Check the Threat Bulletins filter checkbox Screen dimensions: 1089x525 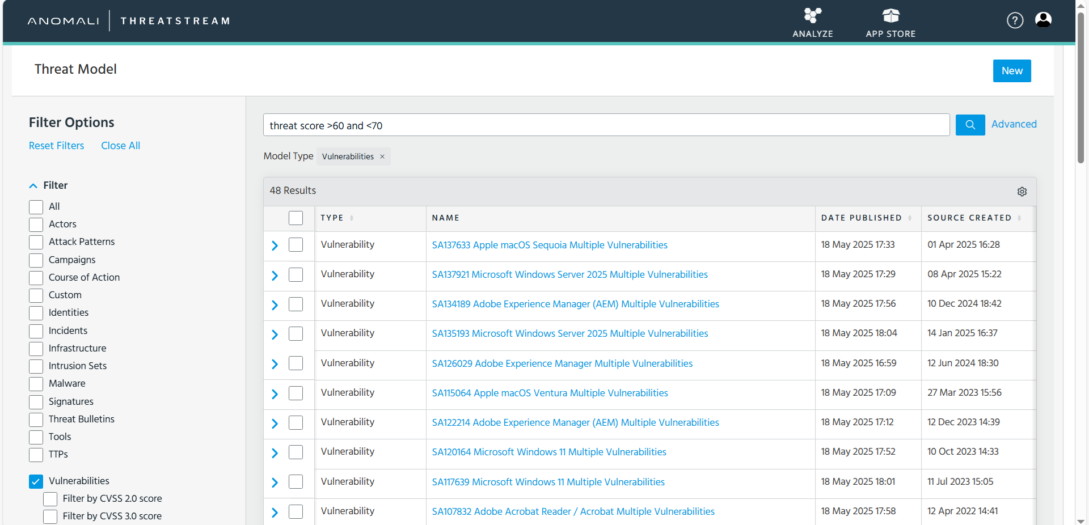click(x=36, y=420)
